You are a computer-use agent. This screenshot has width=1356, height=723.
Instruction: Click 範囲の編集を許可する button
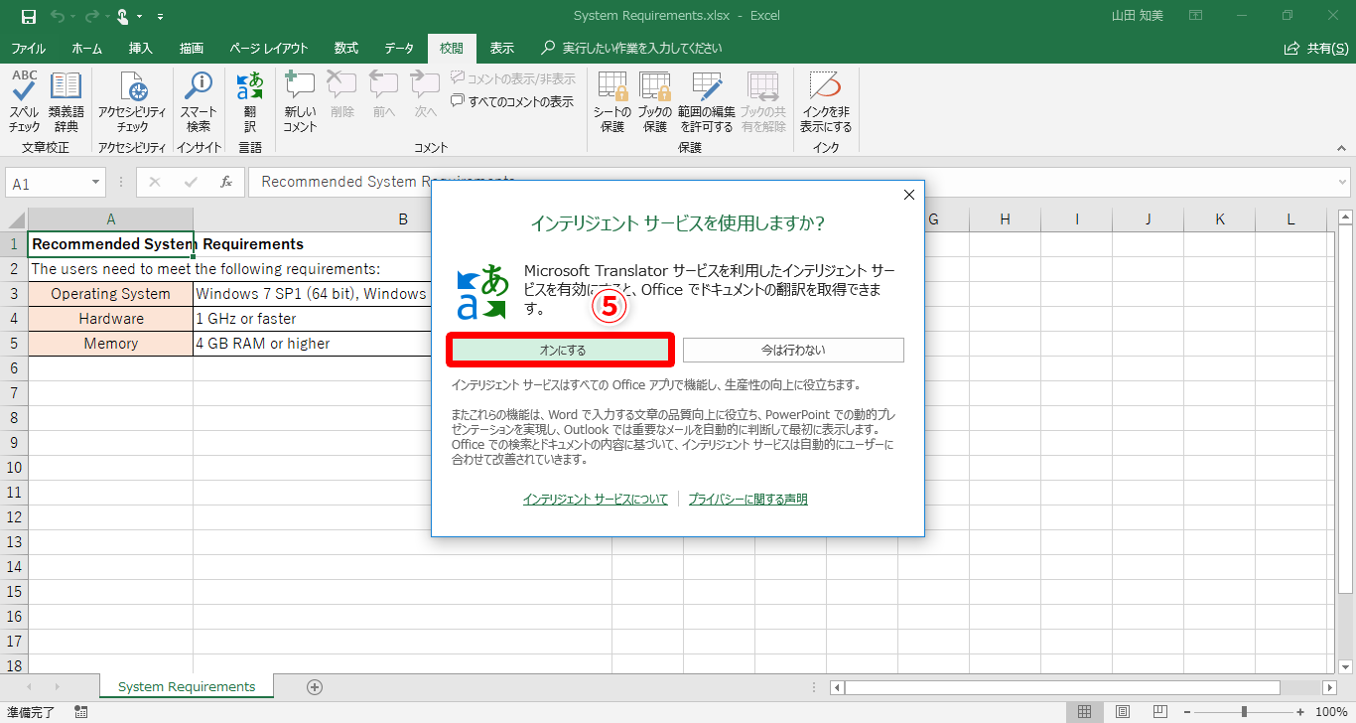pos(707,101)
